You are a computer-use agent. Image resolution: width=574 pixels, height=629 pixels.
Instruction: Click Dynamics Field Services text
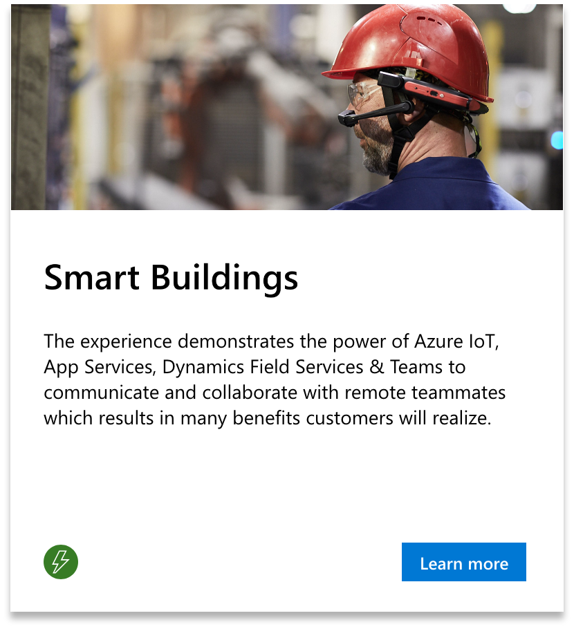pyautogui.click(x=263, y=368)
